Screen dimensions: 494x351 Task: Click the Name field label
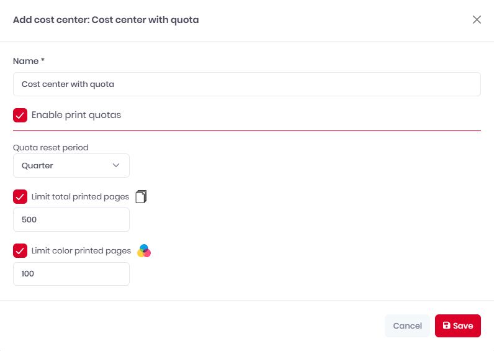[27, 61]
